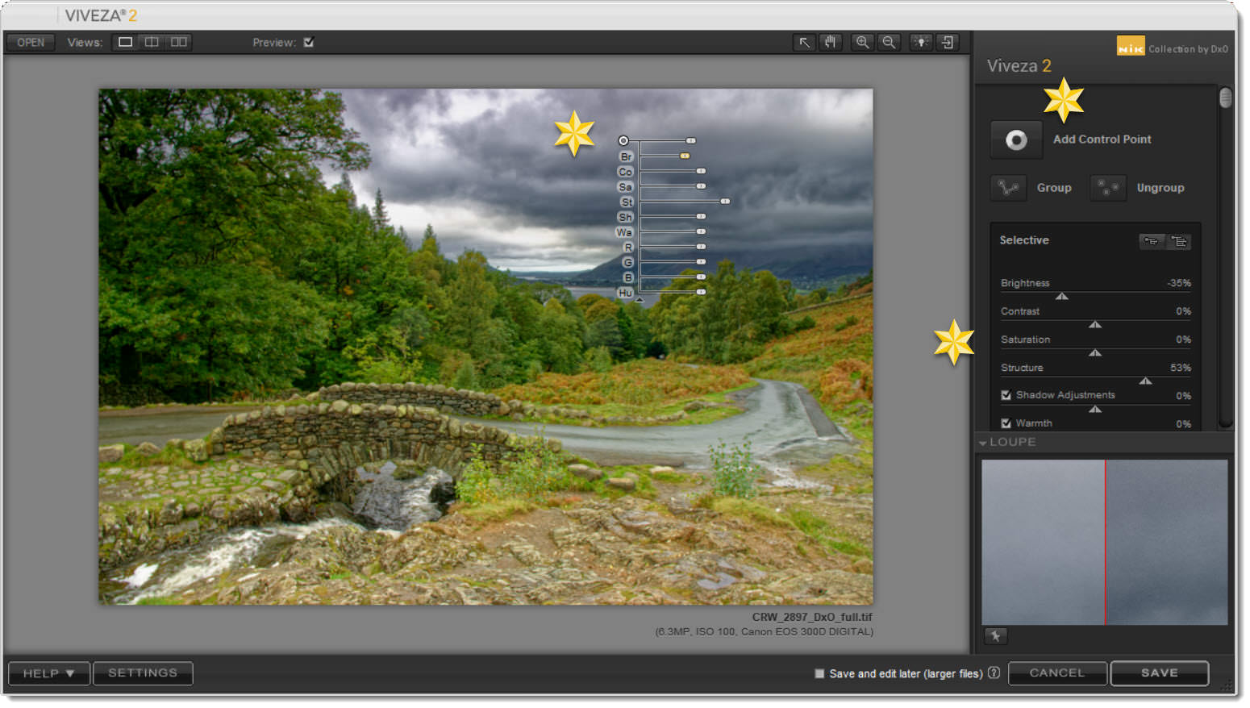Click the Structure slider handle

pyautogui.click(x=1145, y=381)
